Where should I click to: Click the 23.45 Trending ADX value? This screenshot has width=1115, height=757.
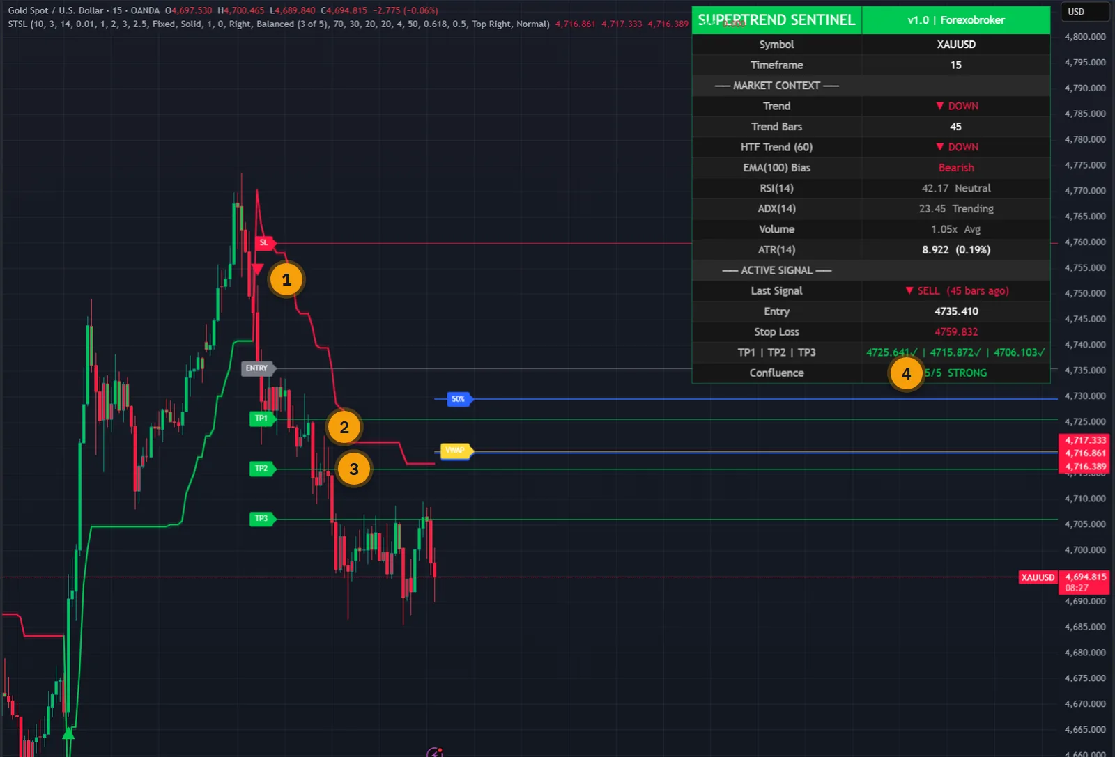(x=956, y=209)
